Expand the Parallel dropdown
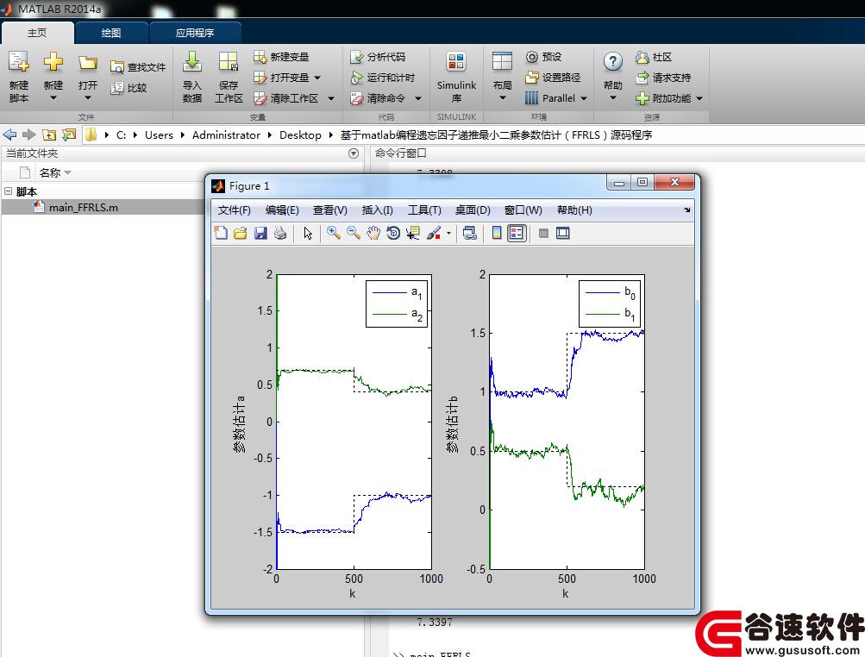865x657 pixels. point(584,99)
